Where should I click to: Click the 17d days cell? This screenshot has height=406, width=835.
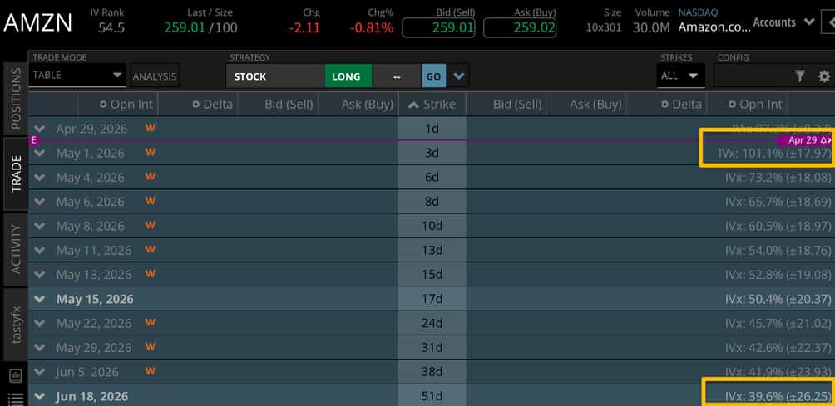click(432, 299)
